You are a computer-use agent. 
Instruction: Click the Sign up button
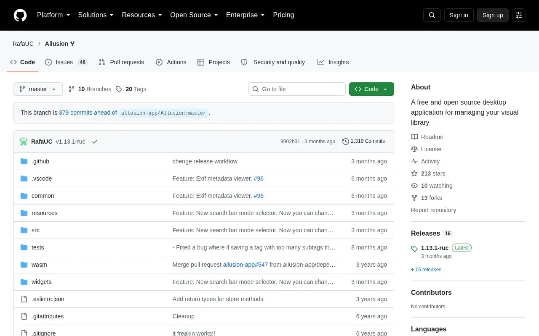493,15
